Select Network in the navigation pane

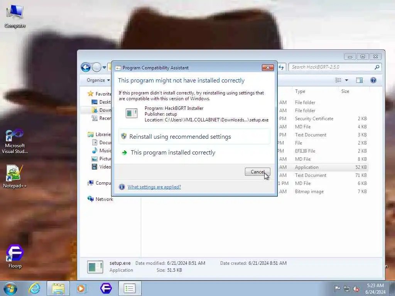(x=100, y=199)
